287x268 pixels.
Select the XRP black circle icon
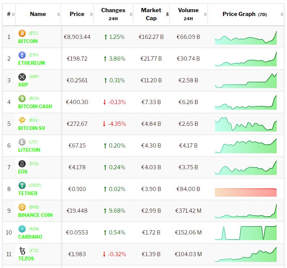[x=22, y=77]
